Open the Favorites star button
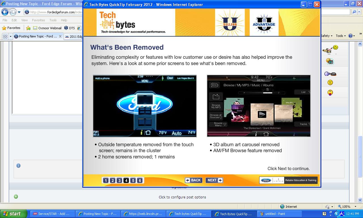 [x=11, y=28]
